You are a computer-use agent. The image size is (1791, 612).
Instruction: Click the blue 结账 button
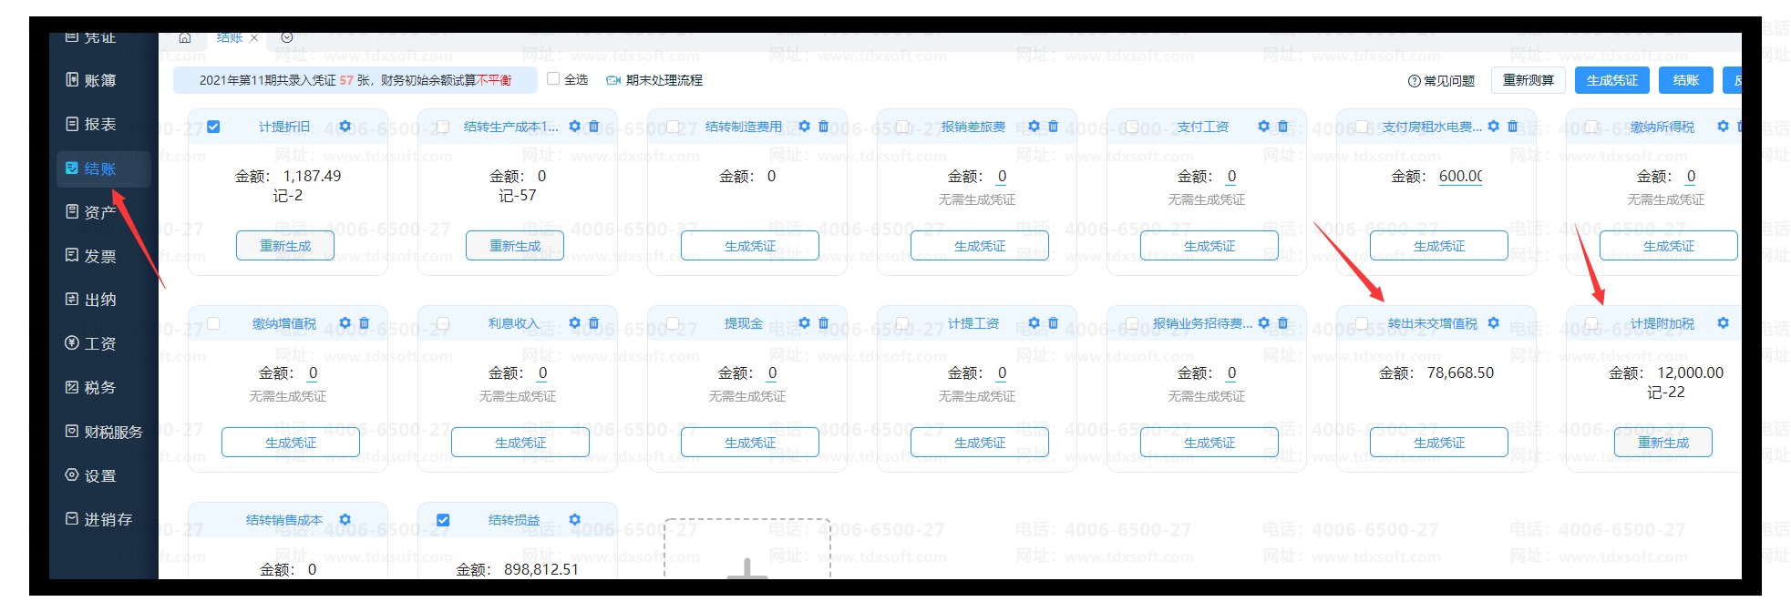pyautogui.click(x=1685, y=80)
